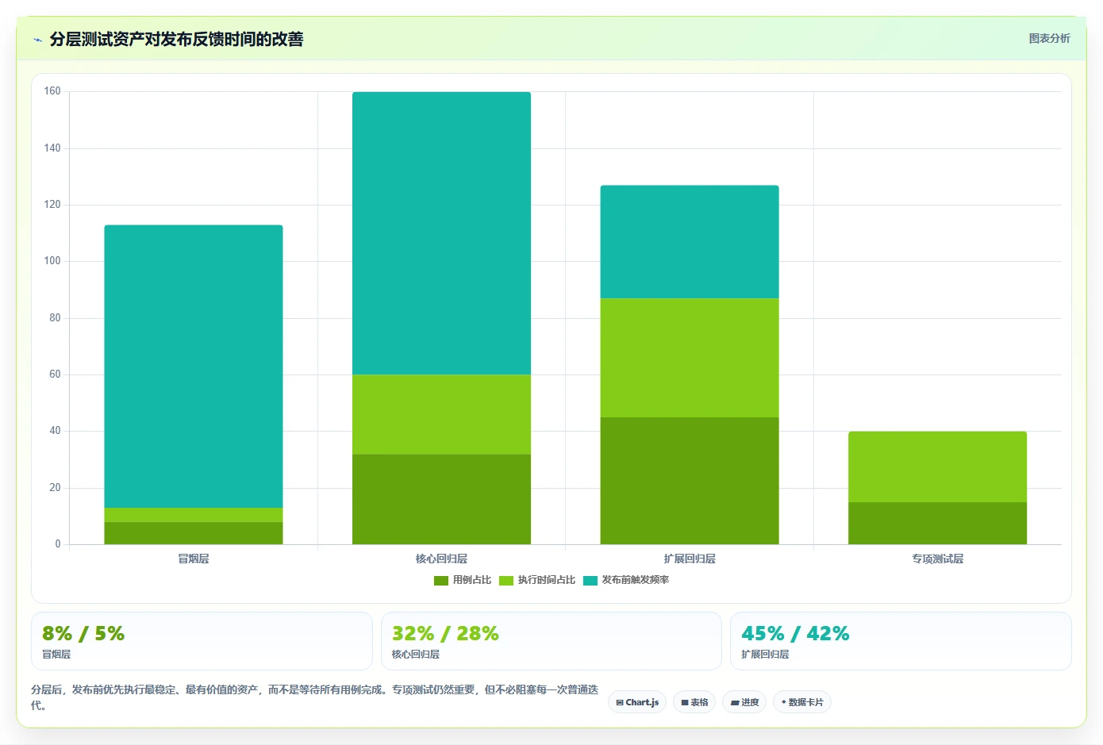The image size is (1103, 745).
Task: Click the 图表分析 label in the header
Action: pyautogui.click(x=1049, y=38)
